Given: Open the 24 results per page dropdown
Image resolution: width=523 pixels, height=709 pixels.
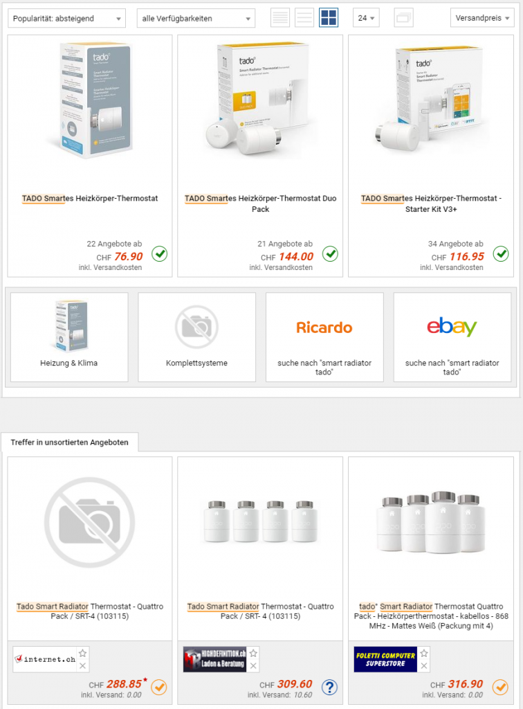Looking at the screenshot, I should coord(366,18).
